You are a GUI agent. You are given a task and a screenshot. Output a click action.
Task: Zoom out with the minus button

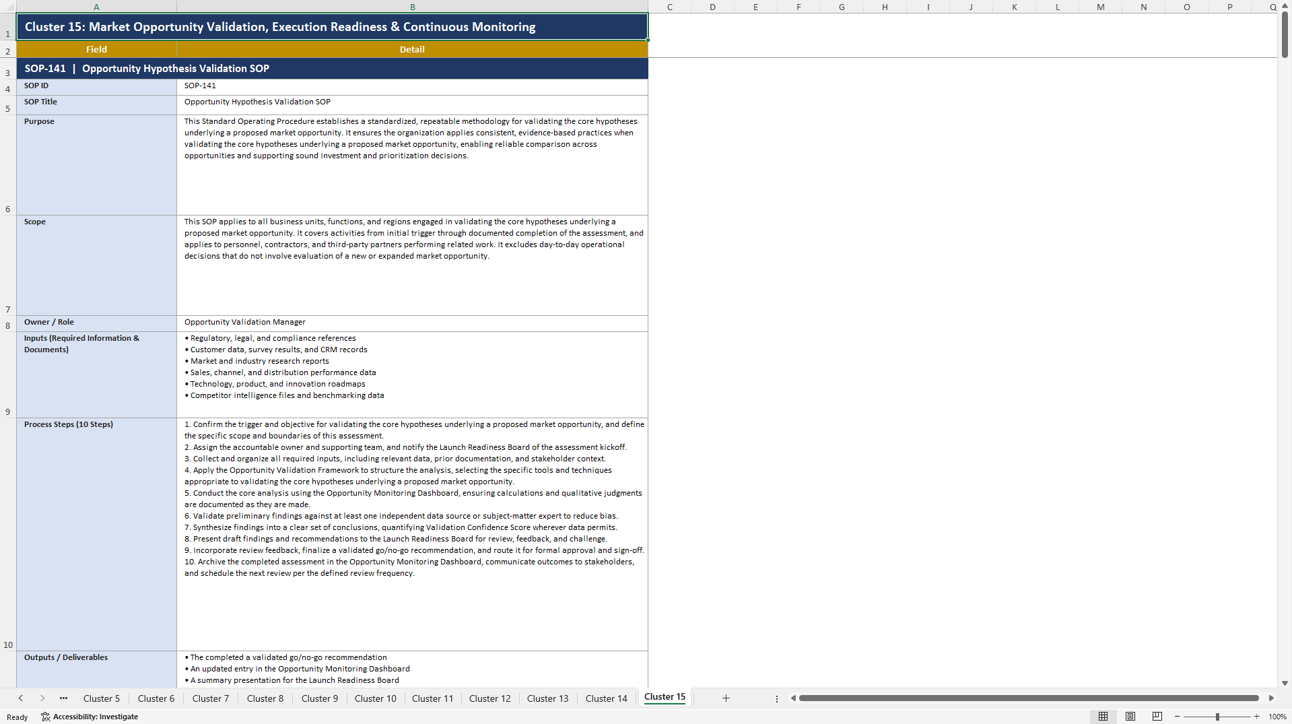tap(1178, 717)
